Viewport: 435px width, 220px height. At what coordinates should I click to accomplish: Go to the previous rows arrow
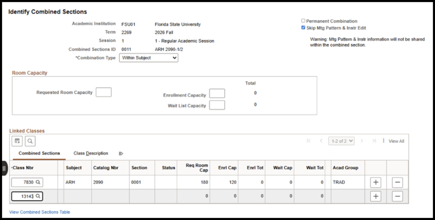coord(321,141)
